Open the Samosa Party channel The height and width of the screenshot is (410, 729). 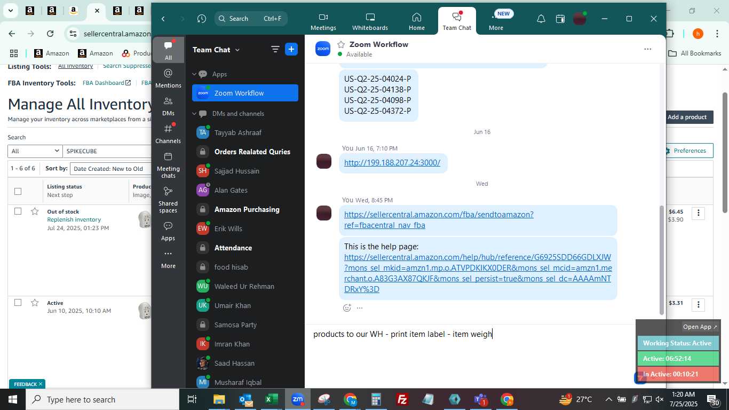(x=245, y=325)
